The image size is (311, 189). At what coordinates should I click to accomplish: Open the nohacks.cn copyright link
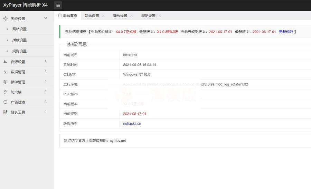(x=132, y=124)
